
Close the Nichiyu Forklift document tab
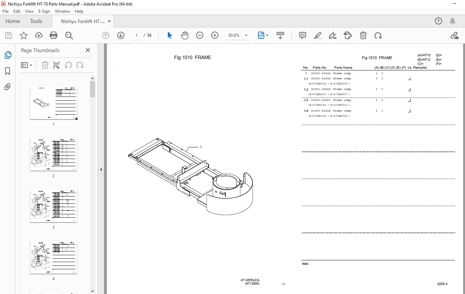click(x=109, y=21)
